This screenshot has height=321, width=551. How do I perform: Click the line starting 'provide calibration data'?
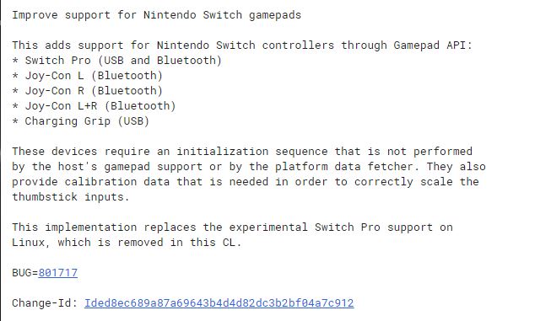pyautogui.click(x=246, y=182)
